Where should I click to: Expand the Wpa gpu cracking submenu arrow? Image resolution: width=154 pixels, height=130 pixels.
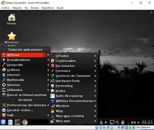point(95,116)
